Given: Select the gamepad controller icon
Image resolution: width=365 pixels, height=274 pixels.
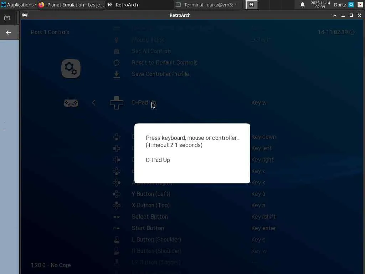Looking at the screenshot, I should coord(71,103).
